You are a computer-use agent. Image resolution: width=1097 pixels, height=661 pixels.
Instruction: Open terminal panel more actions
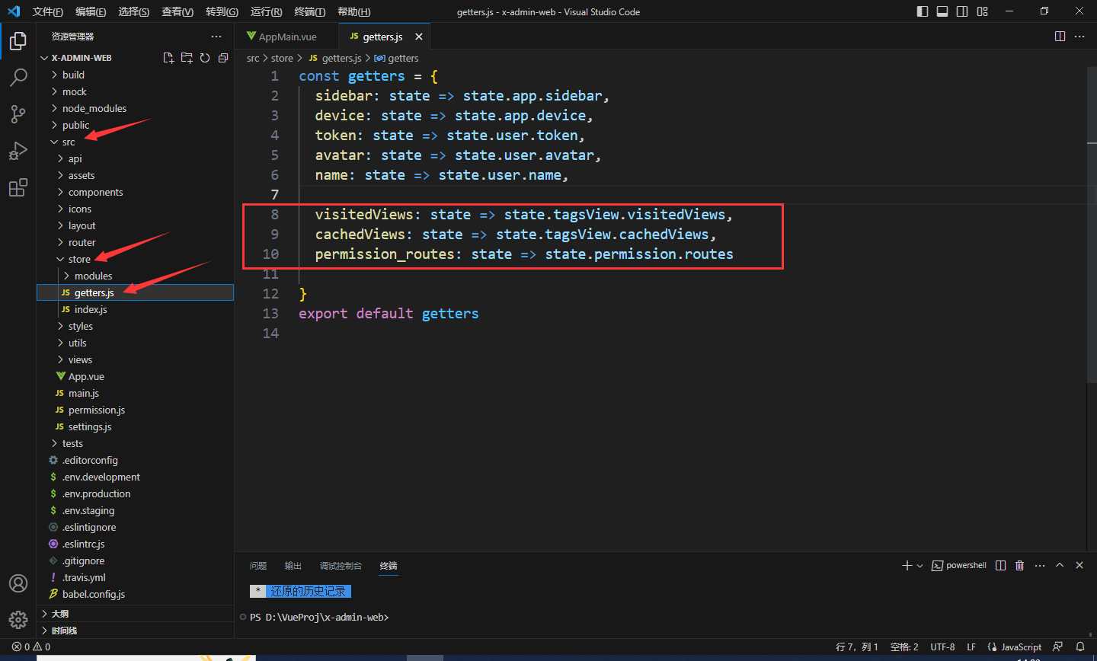pyautogui.click(x=1040, y=565)
